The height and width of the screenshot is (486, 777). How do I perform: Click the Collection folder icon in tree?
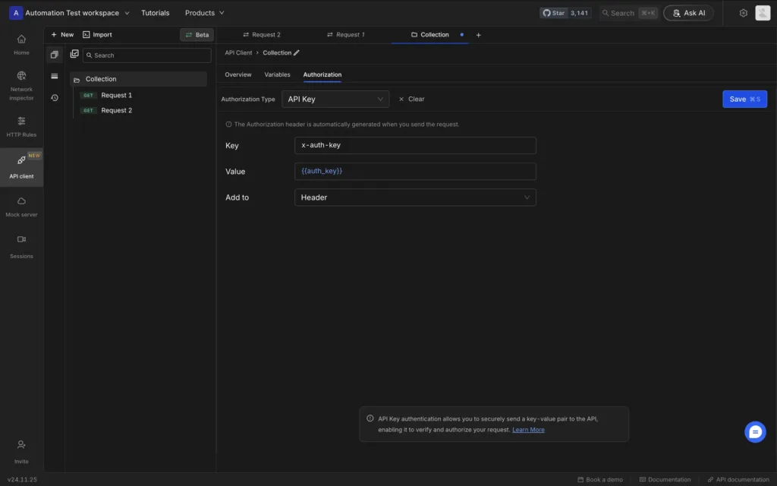click(x=77, y=79)
